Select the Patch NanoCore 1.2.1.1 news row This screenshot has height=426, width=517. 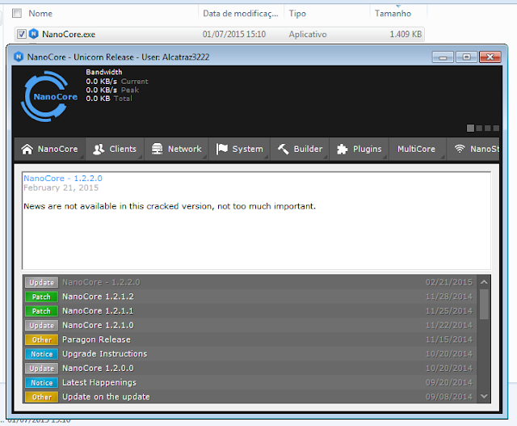tap(250, 311)
